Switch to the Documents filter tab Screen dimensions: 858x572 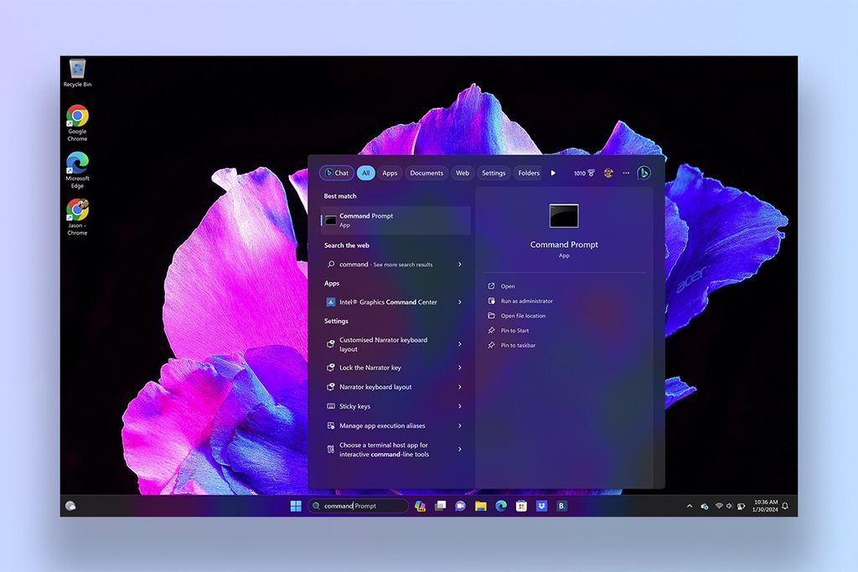tap(426, 173)
